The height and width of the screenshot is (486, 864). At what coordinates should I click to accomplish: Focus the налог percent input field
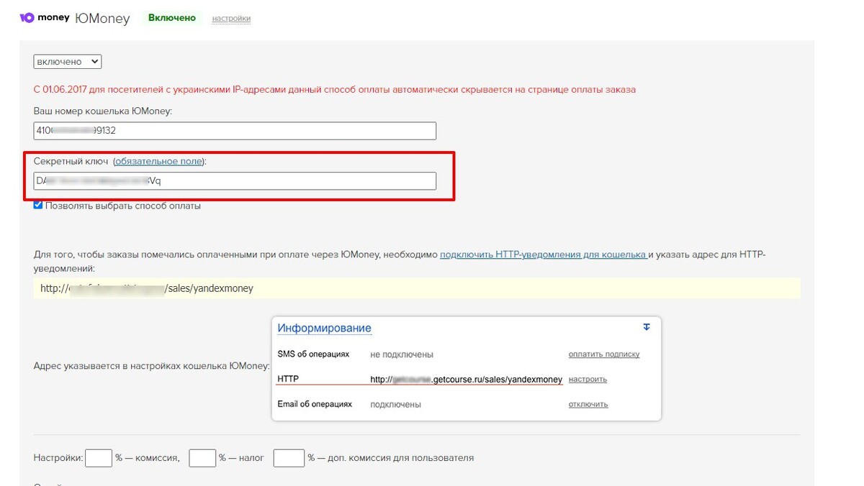pos(202,458)
